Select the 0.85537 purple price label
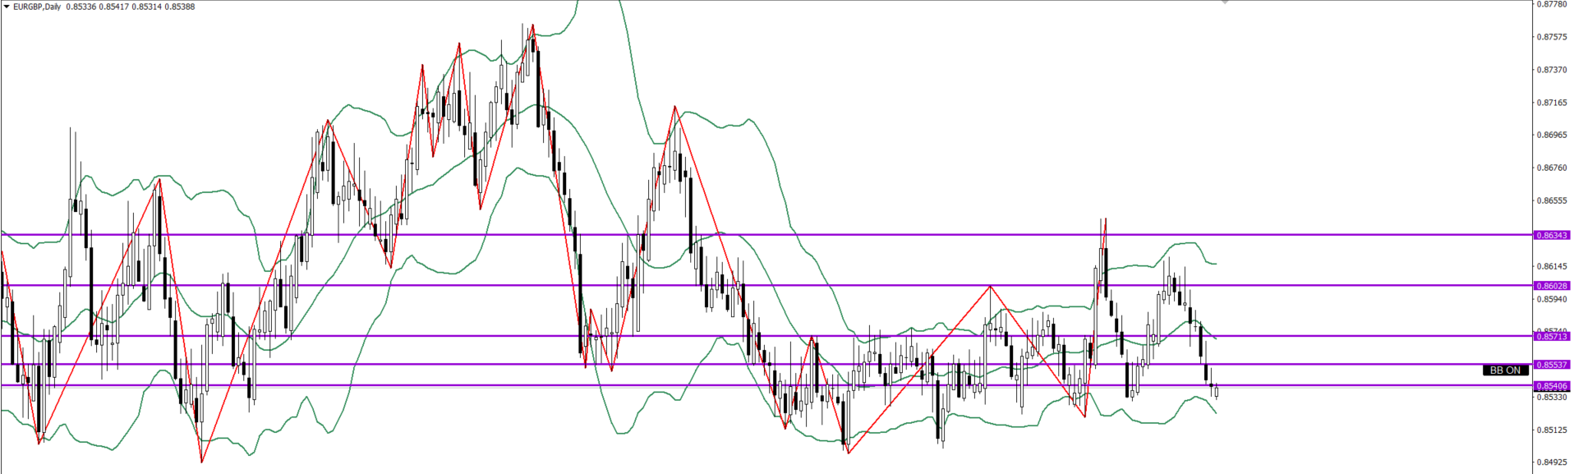 [x=1552, y=365]
